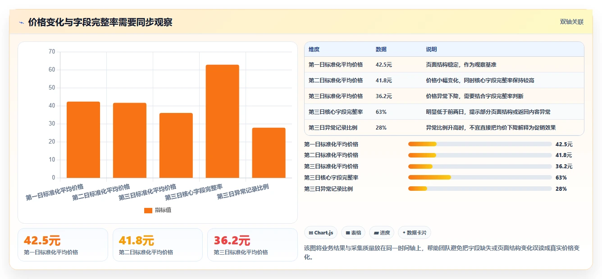
Task: Click the 41.8元 value in the table
Action: 384,81
